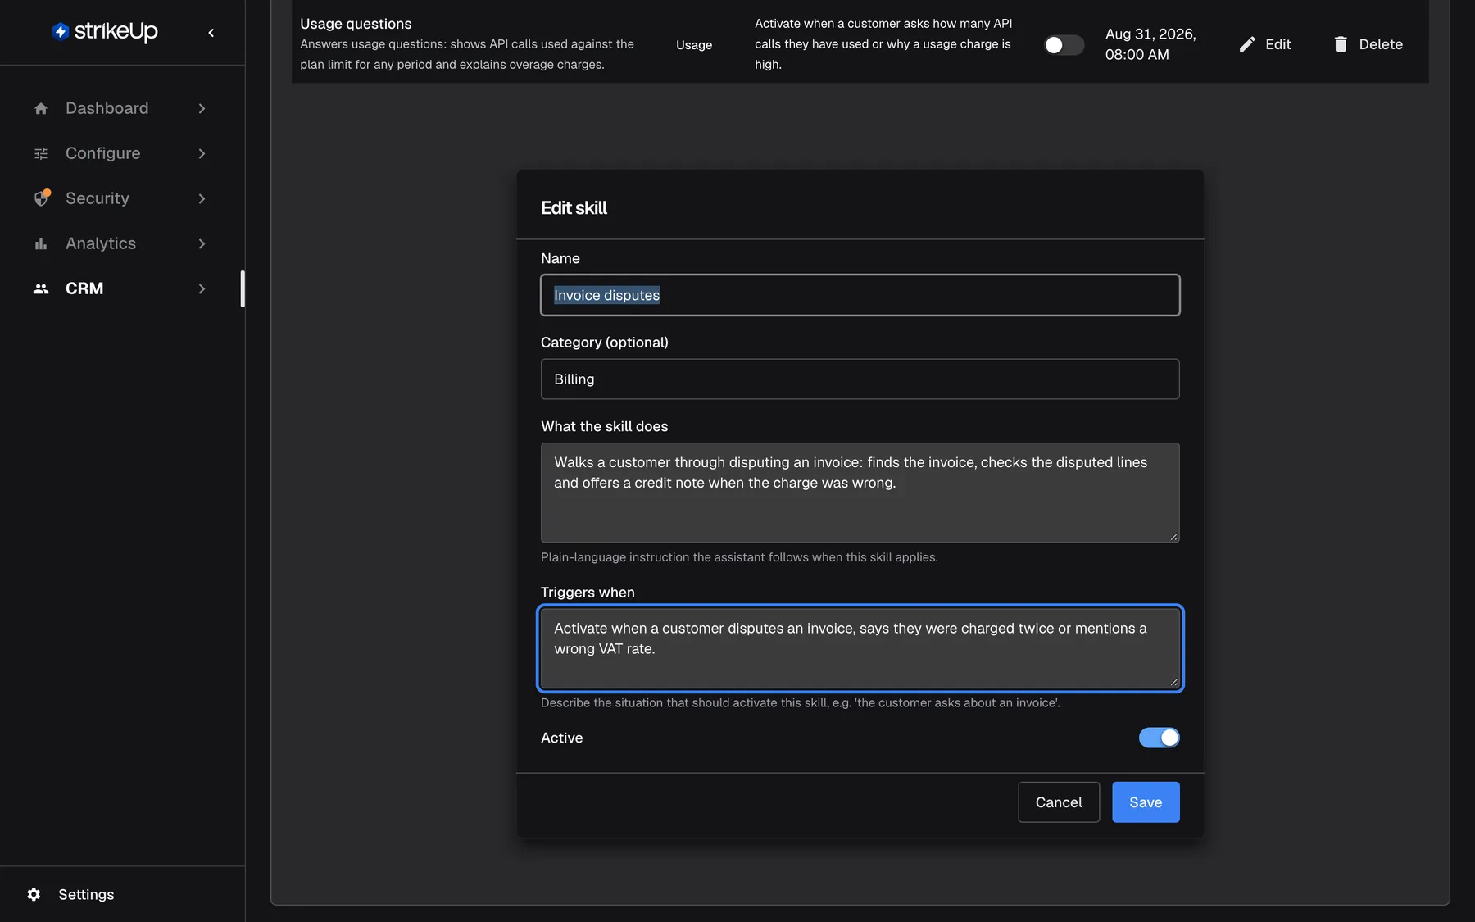The width and height of the screenshot is (1475, 922).
Task: Click the Security shield icon
Action: click(x=41, y=198)
